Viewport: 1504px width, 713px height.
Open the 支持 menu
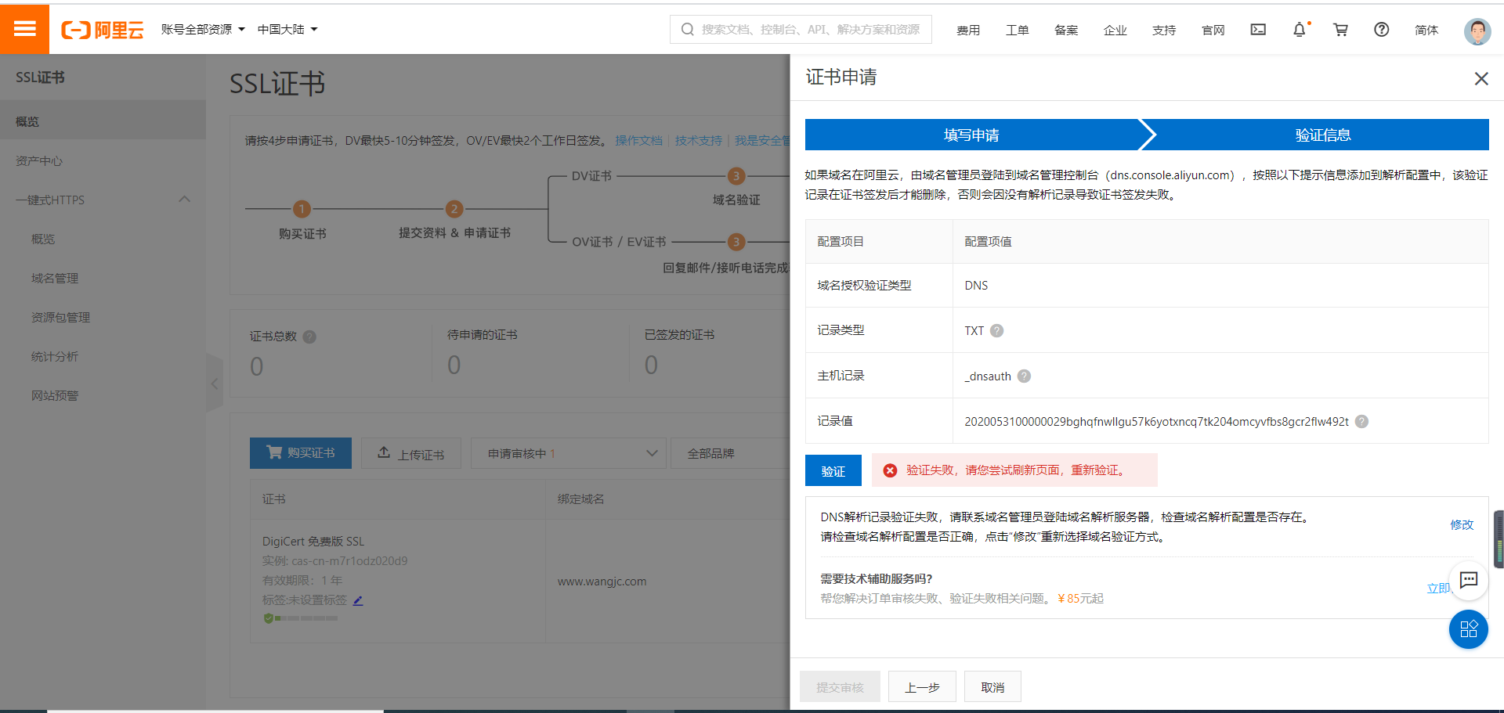tap(1164, 30)
